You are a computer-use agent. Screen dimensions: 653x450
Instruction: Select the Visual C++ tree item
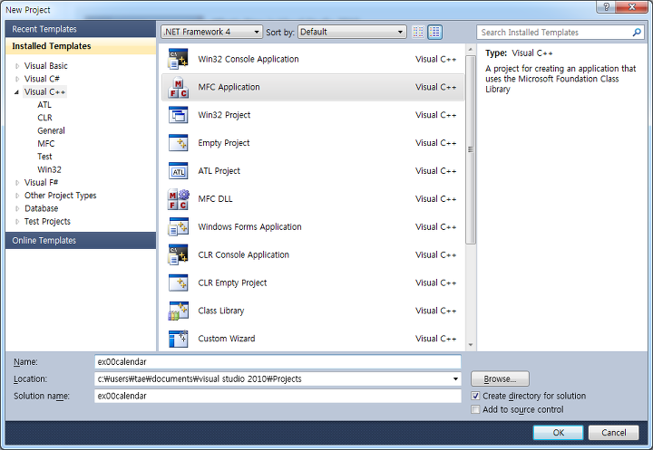tap(44, 92)
